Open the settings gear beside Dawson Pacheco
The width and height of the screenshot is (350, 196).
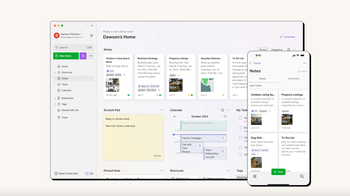[91, 35]
